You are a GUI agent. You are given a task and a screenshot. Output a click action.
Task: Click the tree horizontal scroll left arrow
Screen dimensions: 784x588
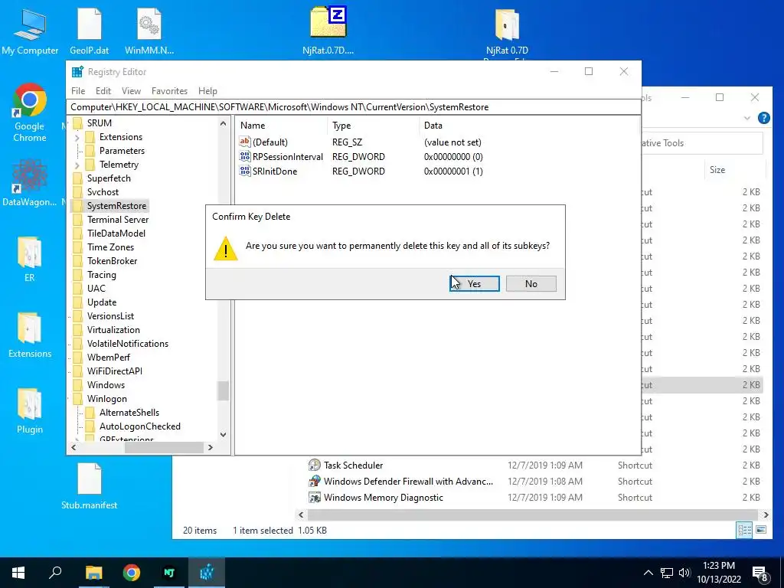click(73, 447)
